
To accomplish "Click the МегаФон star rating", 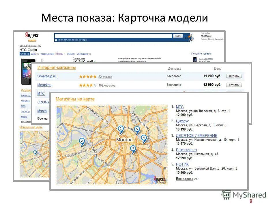I will coord(88,85).
